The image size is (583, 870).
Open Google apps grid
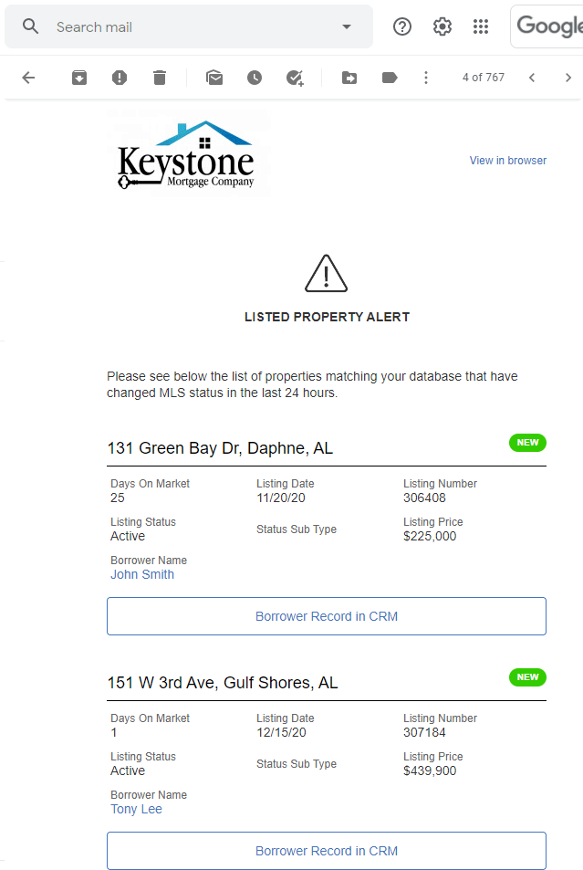click(x=481, y=26)
